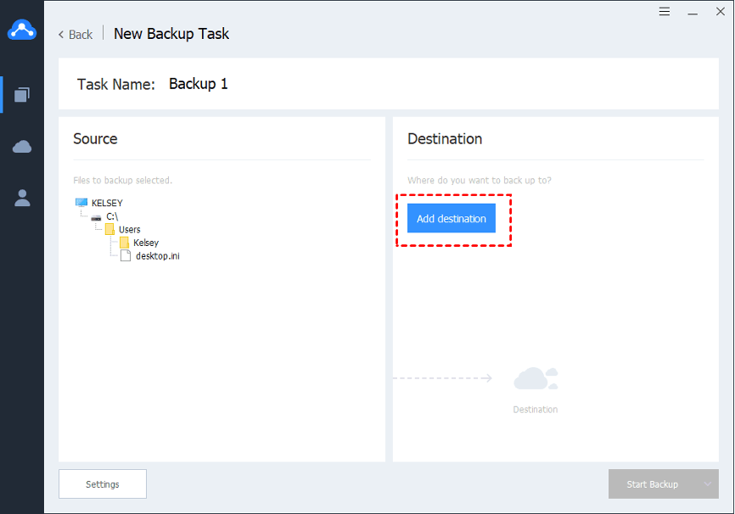Open the backup tasks sidebar icon

(22, 94)
